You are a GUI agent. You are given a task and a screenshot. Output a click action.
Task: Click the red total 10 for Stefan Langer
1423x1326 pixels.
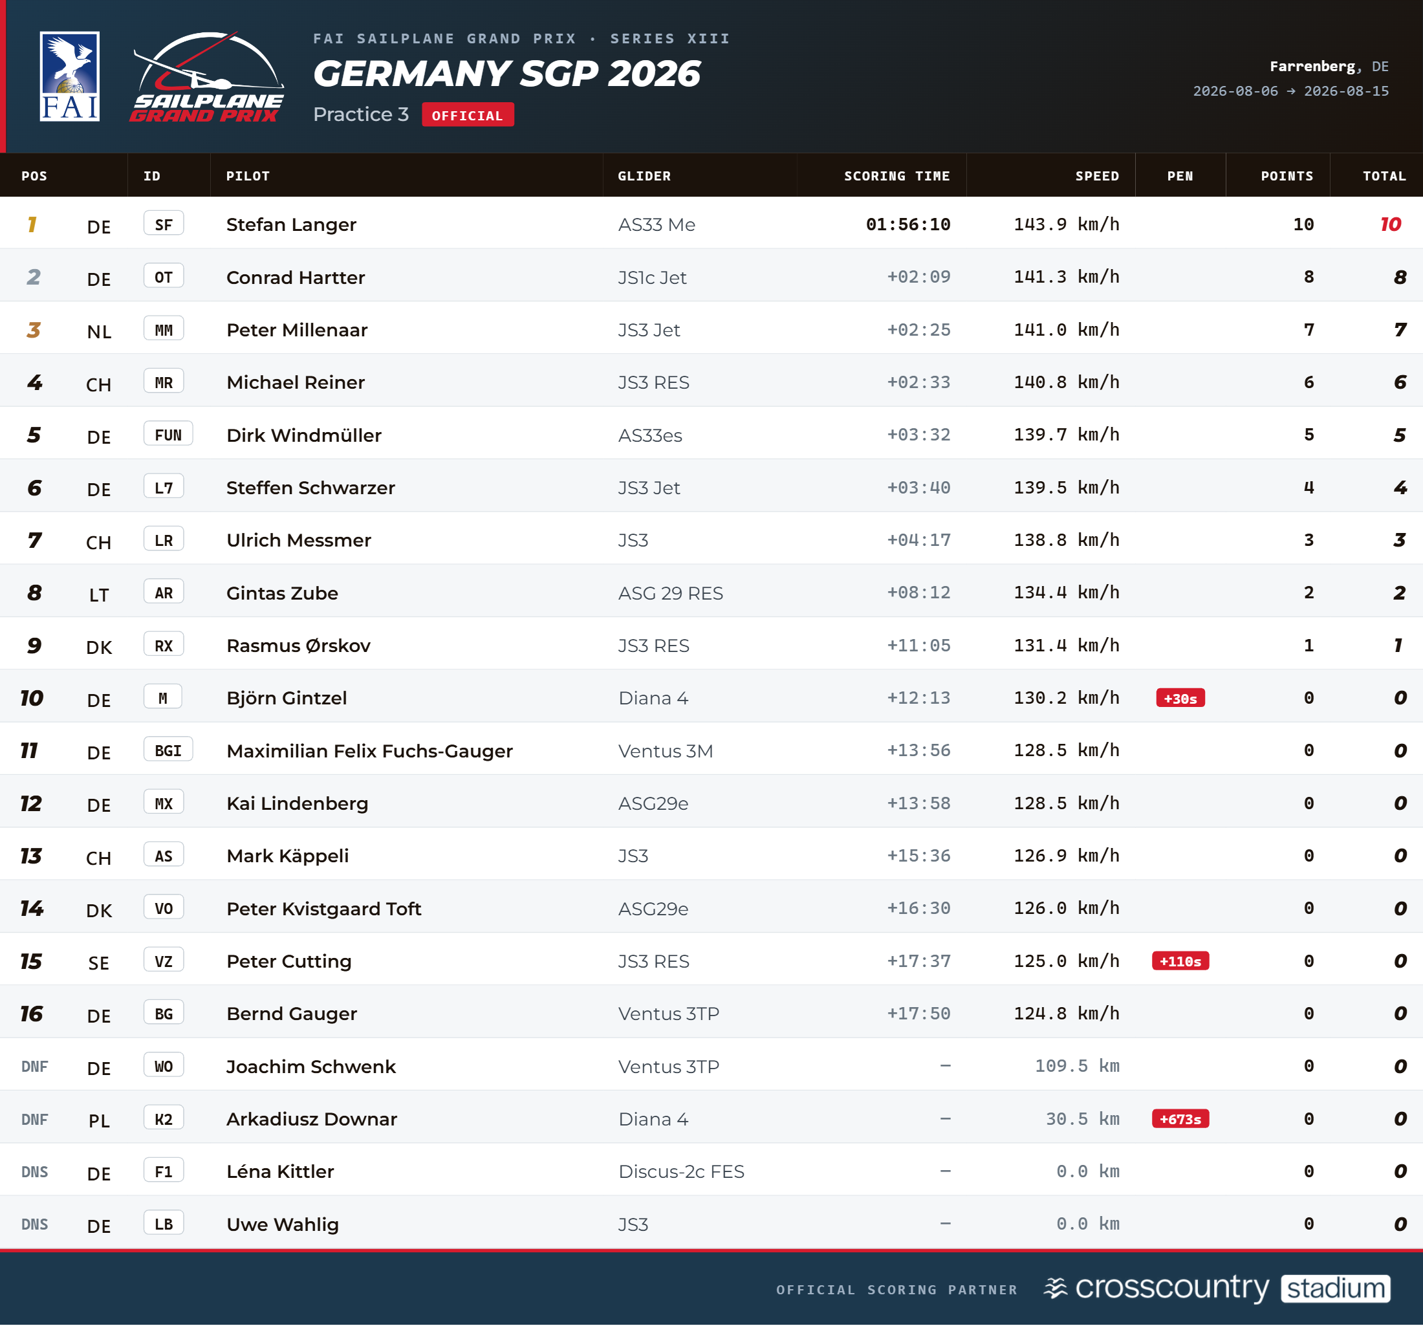1391,225
